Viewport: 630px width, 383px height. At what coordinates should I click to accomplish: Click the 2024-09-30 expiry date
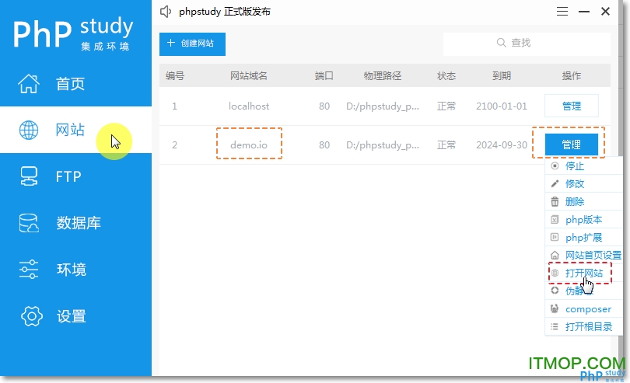[x=502, y=145]
